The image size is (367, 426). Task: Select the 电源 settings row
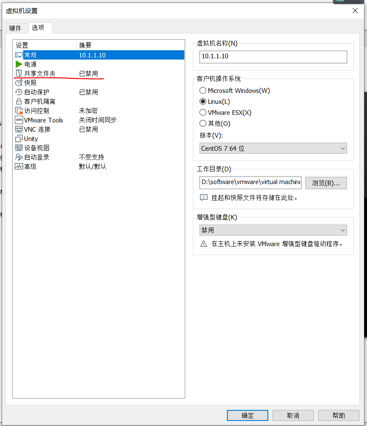tap(100, 64)
